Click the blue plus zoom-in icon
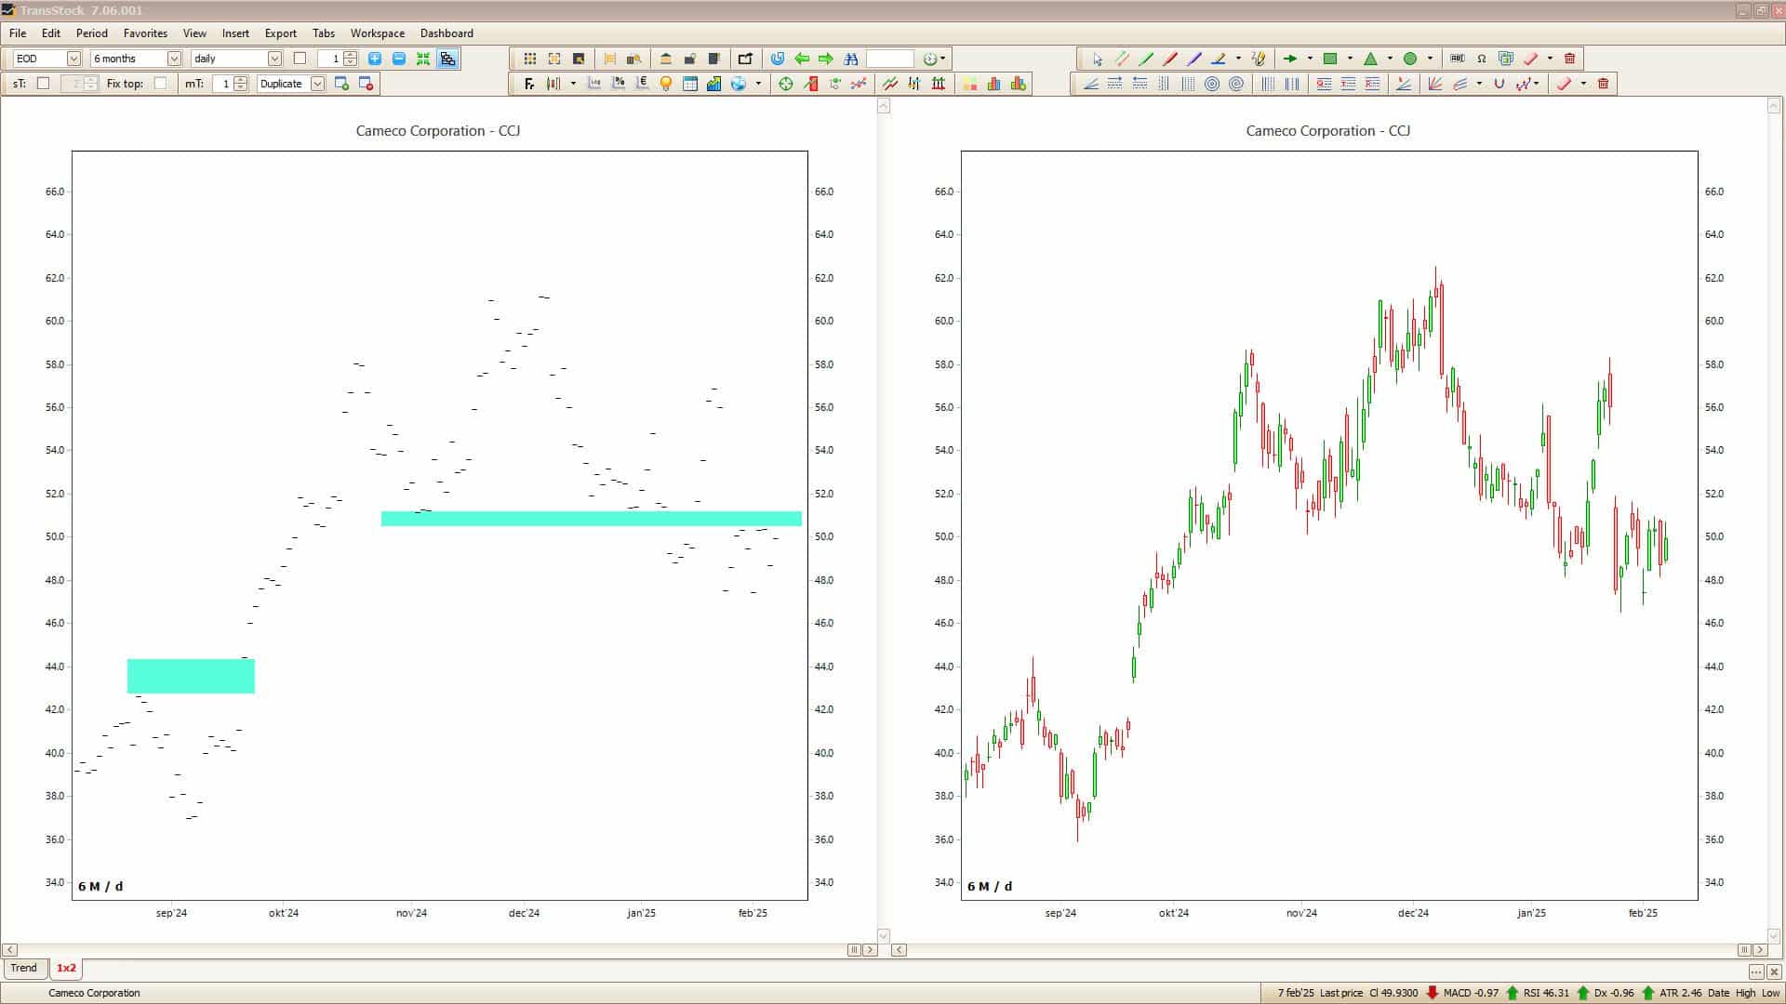Image resolution: width=1786 pixels, height=1004 pixels. tap(375, 59)
